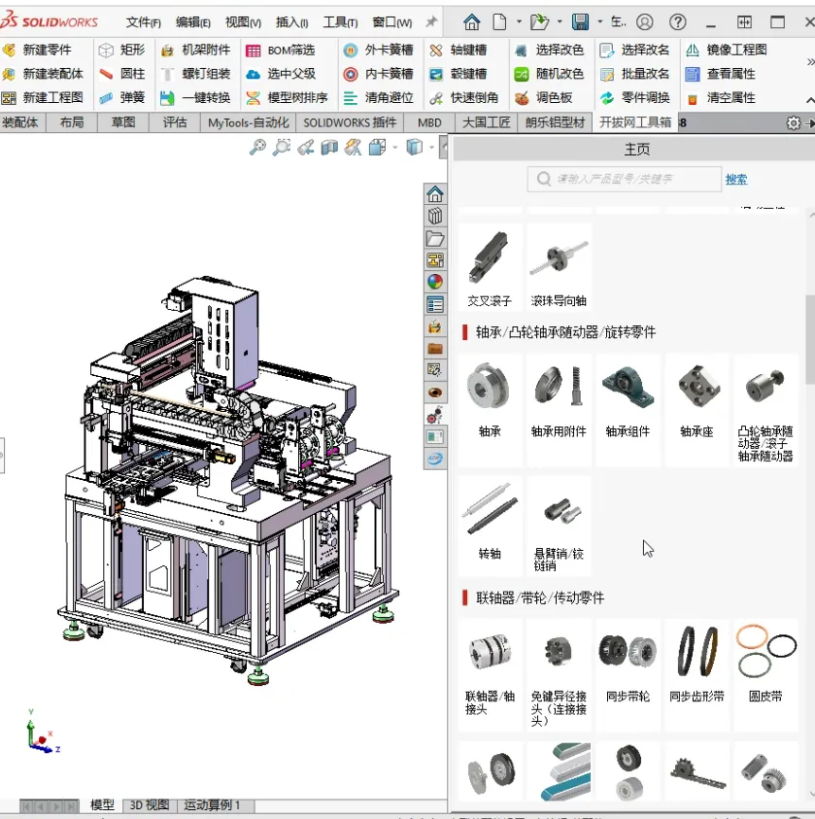
Task: Open the 视图(V) menu
Action: 243,22
